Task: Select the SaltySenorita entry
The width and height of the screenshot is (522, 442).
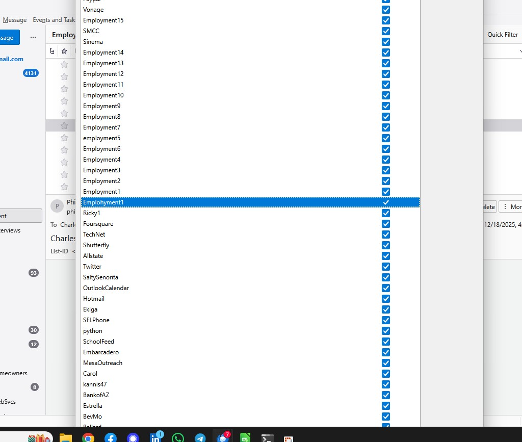Action: coord(250,277)
